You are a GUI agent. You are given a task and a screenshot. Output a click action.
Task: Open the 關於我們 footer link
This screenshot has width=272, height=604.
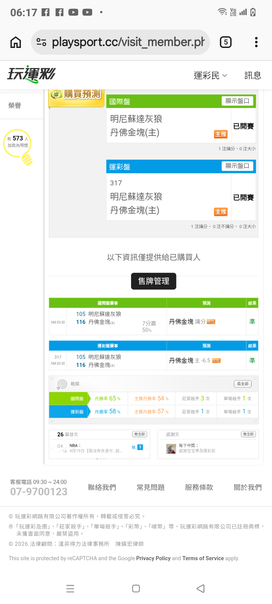[248, 487]
